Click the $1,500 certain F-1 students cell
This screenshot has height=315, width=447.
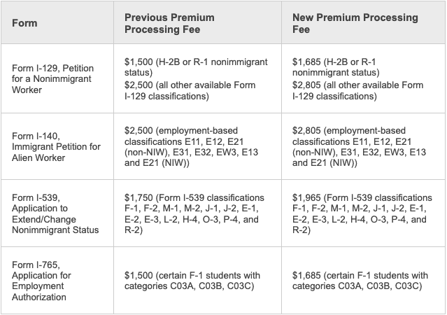(x=197, y=281)
